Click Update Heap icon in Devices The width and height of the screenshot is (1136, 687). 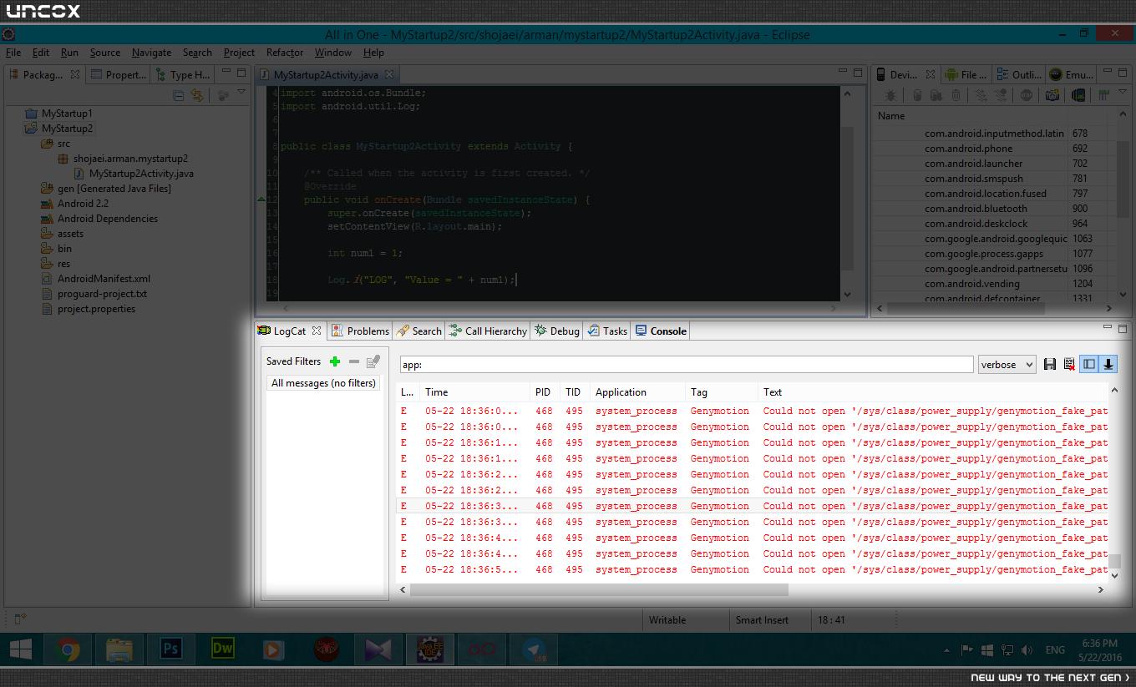point(917,96)
